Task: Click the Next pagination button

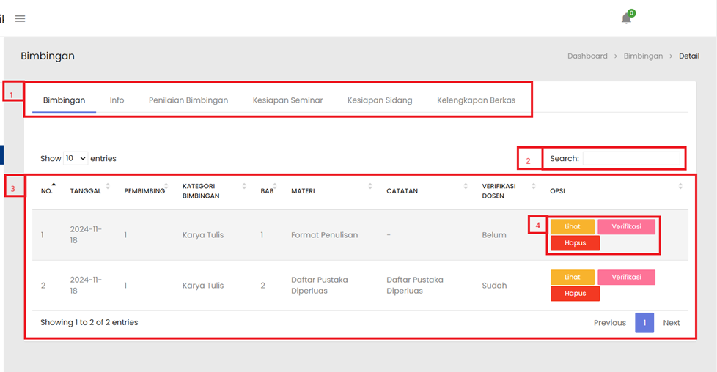Action: click(x=672, y=323)
